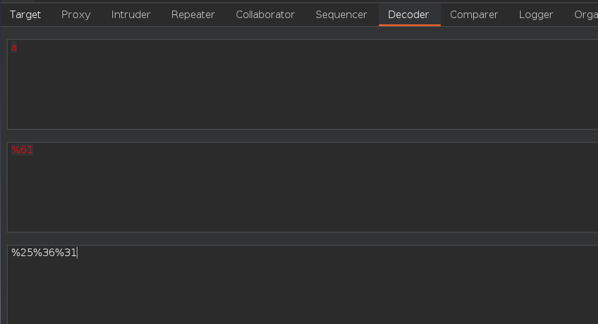Open the Proxy tab

click(x=76, y=14)
